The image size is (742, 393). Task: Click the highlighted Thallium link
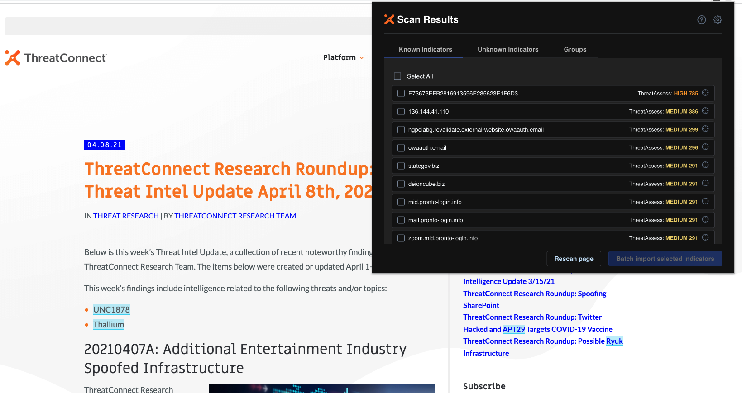click(109, 324)
